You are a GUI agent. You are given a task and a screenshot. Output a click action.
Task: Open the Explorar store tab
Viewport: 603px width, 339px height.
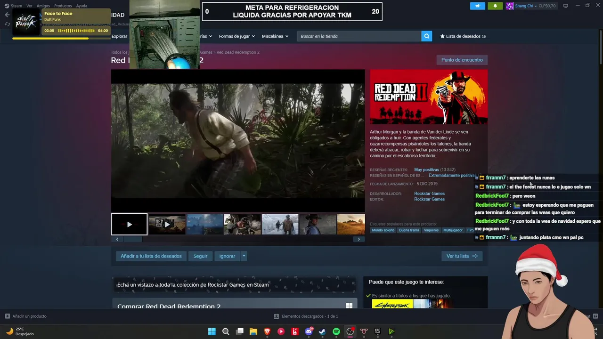[x=119, y=36]
